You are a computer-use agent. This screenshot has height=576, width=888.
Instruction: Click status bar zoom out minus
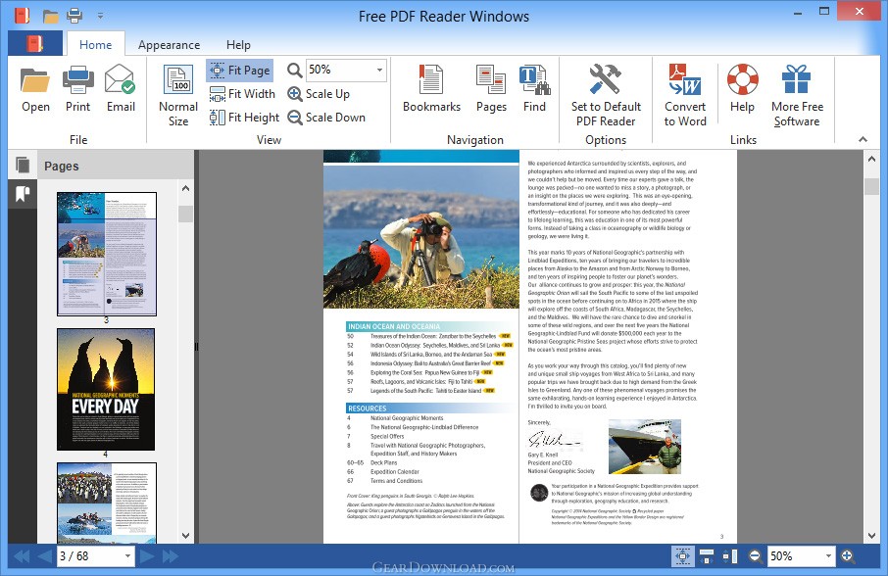755,556
